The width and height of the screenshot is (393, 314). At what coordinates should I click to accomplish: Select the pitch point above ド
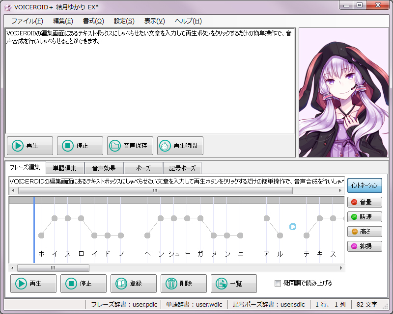click(x=108, y=235)
